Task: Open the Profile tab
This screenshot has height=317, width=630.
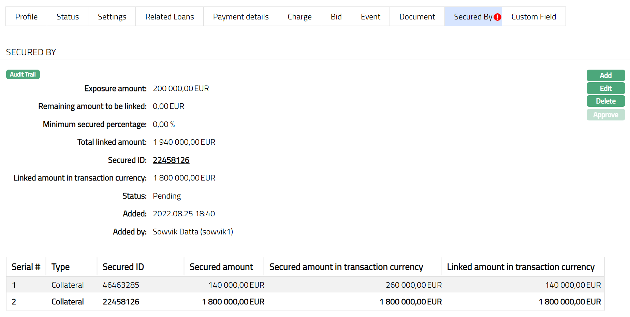Action: (x=26, y=17)
